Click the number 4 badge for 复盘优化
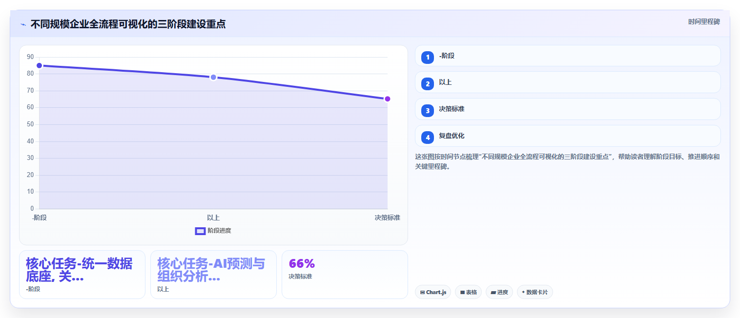The image size is (740, 318). [x=428, y=138]
